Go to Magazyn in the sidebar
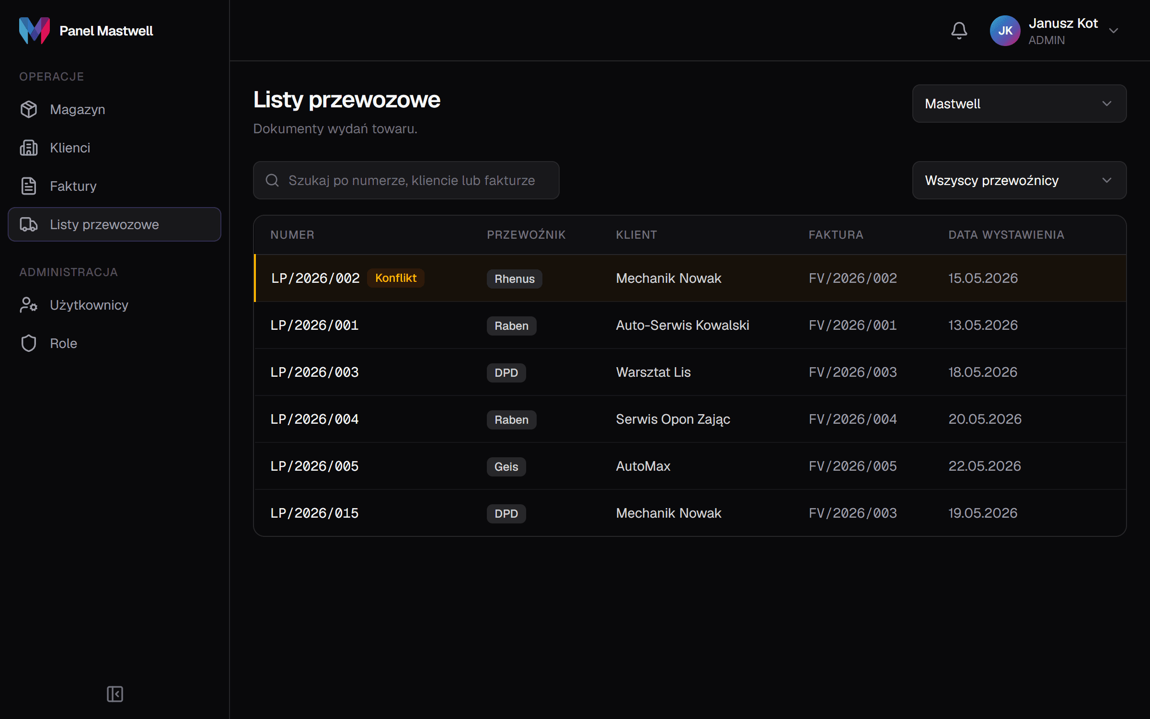 pos(115,109)
